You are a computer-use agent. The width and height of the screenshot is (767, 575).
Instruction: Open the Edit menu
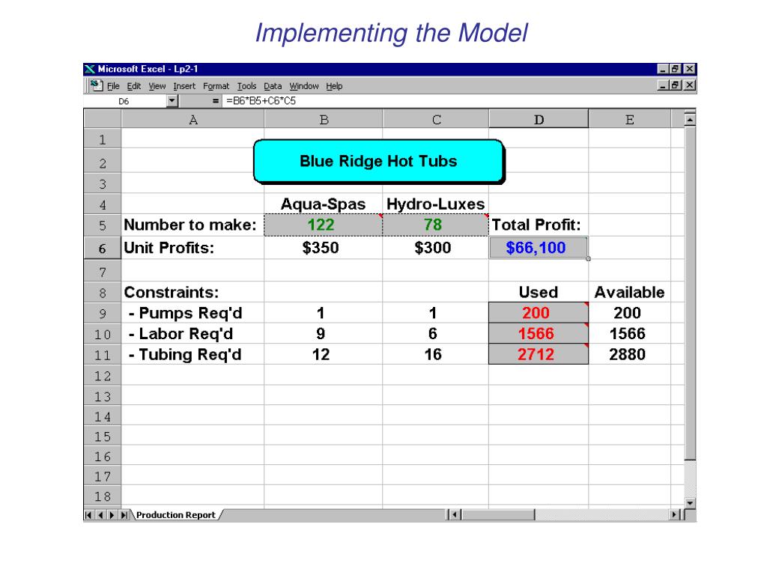133,86
